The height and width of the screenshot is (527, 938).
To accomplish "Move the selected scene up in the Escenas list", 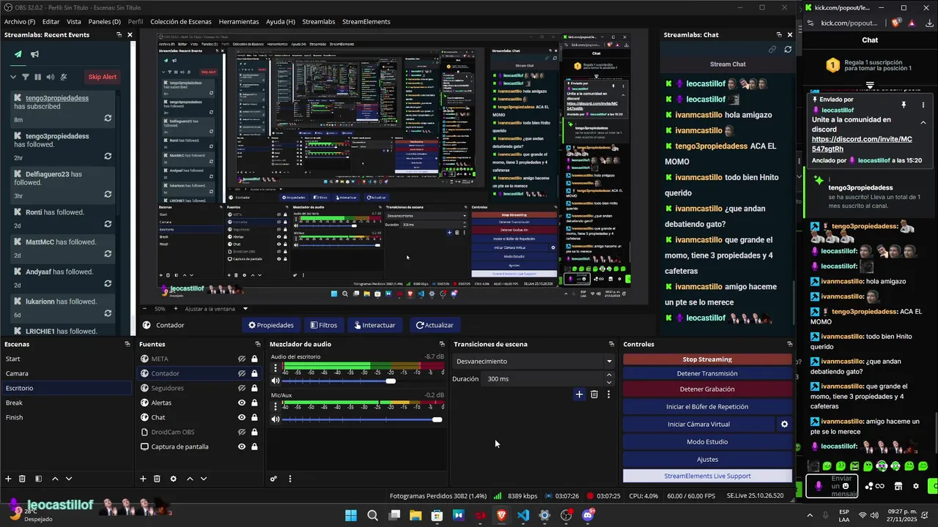I will tap(55, 479).
